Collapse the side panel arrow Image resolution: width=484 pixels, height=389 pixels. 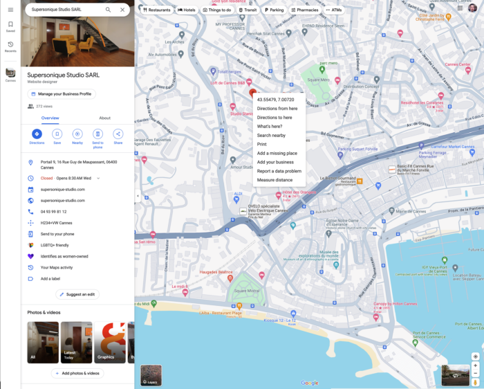coord(137,196)
